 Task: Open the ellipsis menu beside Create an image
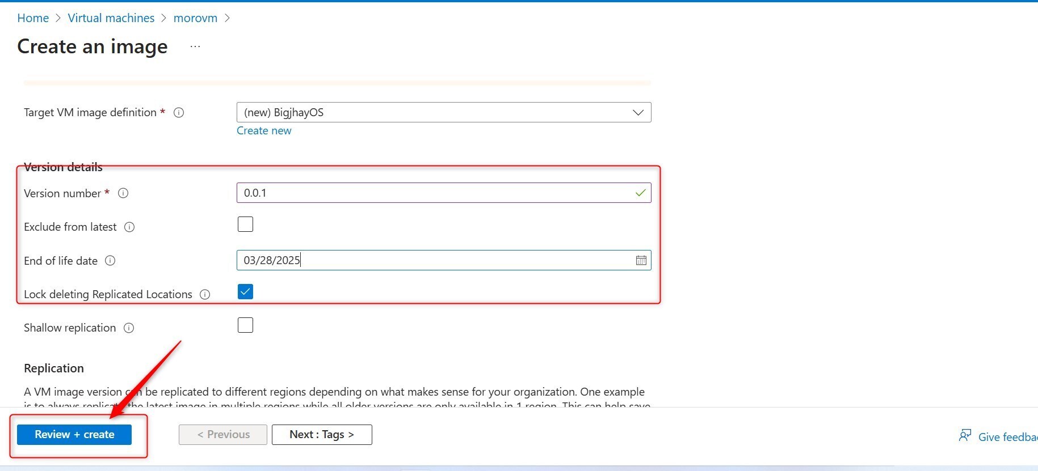[x=195, y=46]
